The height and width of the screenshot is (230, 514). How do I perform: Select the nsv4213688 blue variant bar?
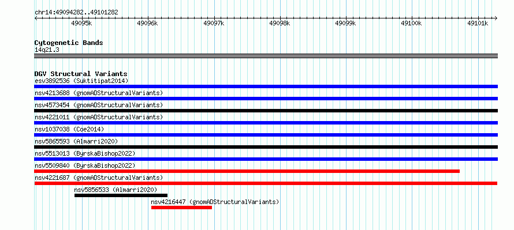(x=266, y=99)
